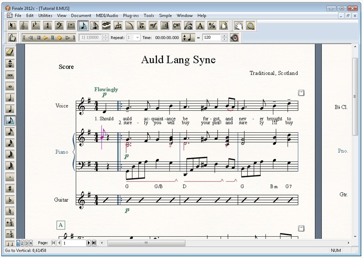The height and width of the screenshot is (258, 363).
Task: Switch to layer 2 button
Action: click(22, 243)
